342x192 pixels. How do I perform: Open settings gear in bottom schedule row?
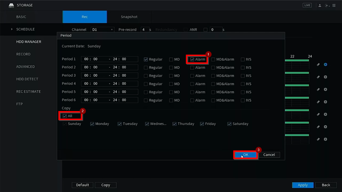point(325,139)
